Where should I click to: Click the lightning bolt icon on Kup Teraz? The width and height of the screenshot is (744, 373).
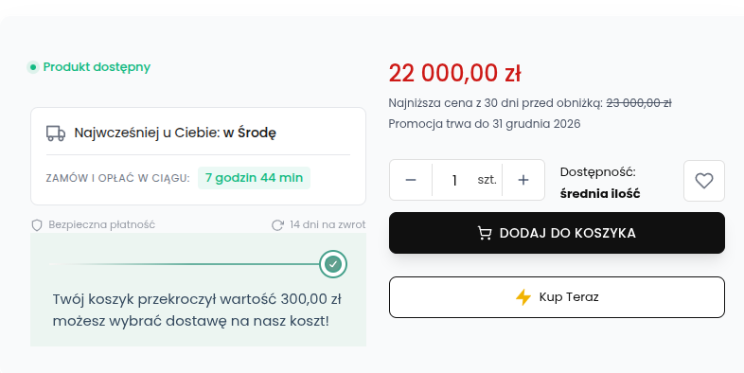[523, 297]
